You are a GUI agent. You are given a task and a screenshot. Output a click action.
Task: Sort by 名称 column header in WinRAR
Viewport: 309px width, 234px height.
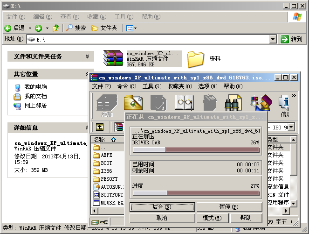(107, 139)
